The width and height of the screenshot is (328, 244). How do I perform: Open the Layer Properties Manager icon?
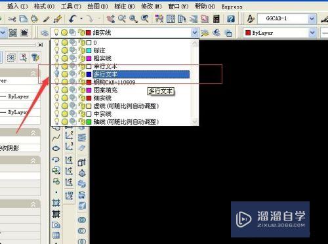pyautogui.click(x=45, y=33)
